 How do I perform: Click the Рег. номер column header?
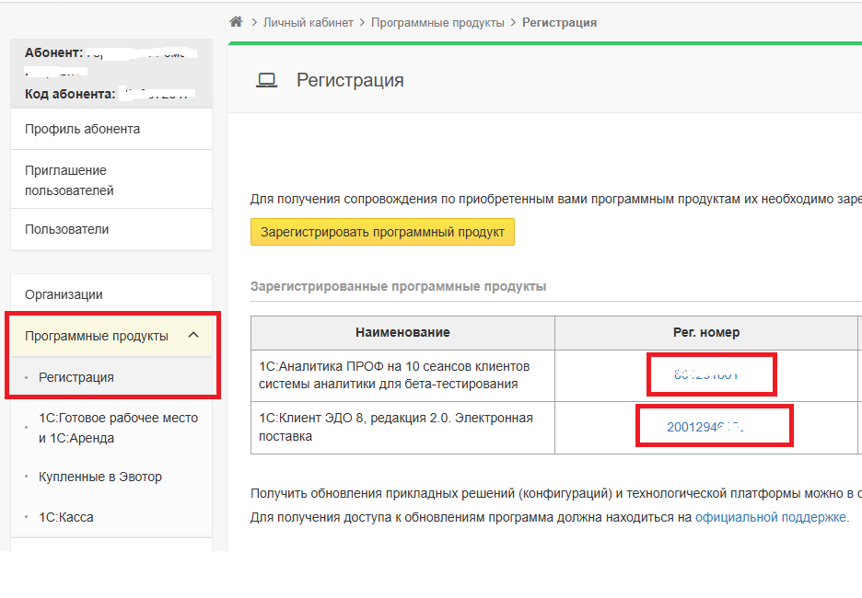click(x=705, y=332)
